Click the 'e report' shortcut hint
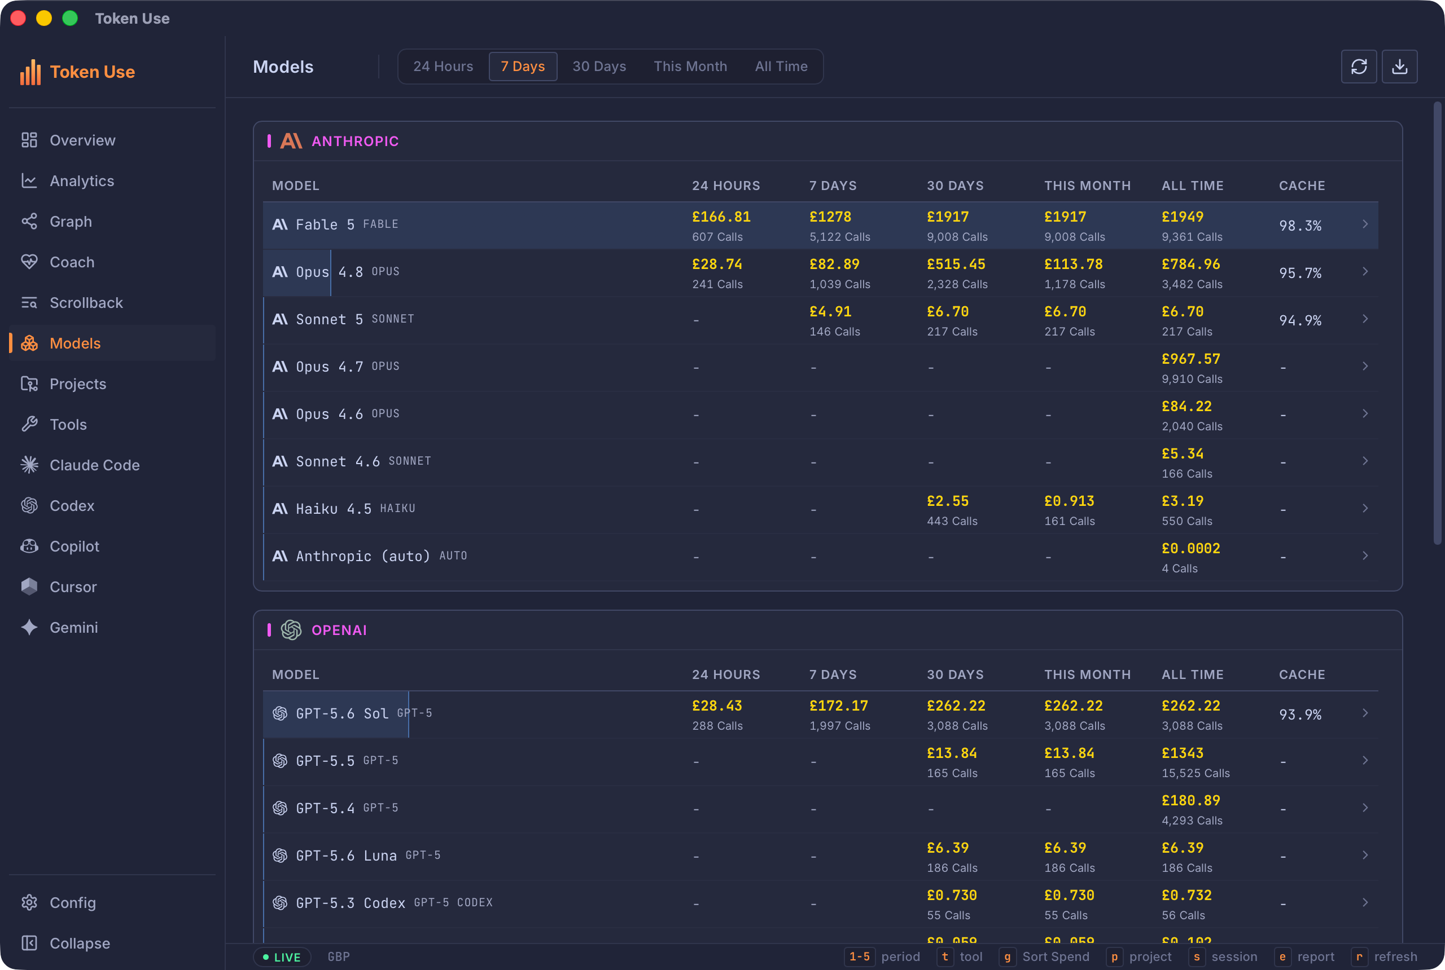Viewport: 1445px width, 970px height. [x=1305, y=956]
